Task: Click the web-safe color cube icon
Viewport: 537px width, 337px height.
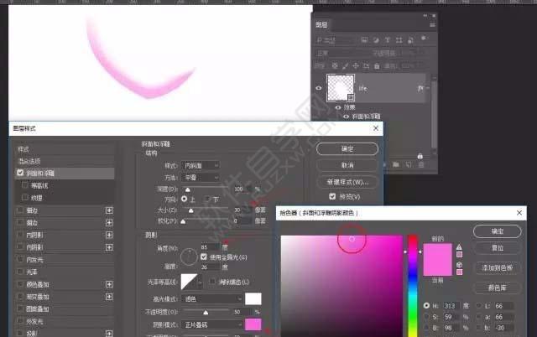Action: click(x=459, y=264)
